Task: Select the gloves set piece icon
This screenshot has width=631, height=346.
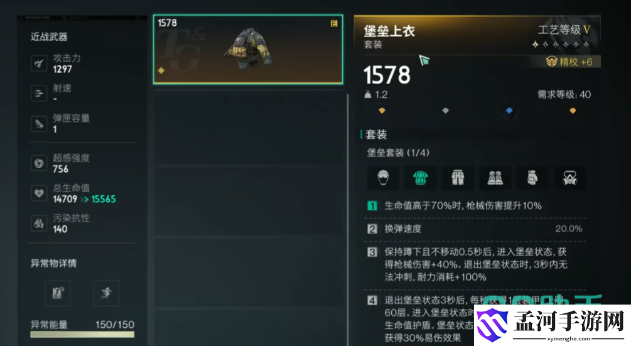Action: coord(532,178)
